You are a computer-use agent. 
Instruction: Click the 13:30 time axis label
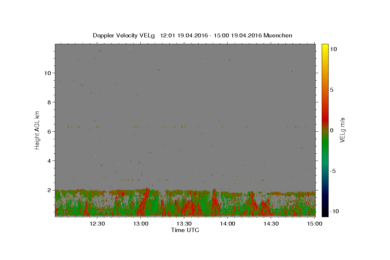pyautogui.click(x=184, y=224)
